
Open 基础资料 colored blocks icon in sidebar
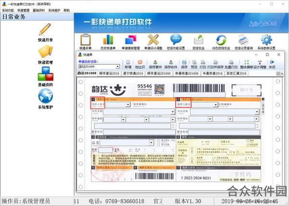click(x=46, y=74)
